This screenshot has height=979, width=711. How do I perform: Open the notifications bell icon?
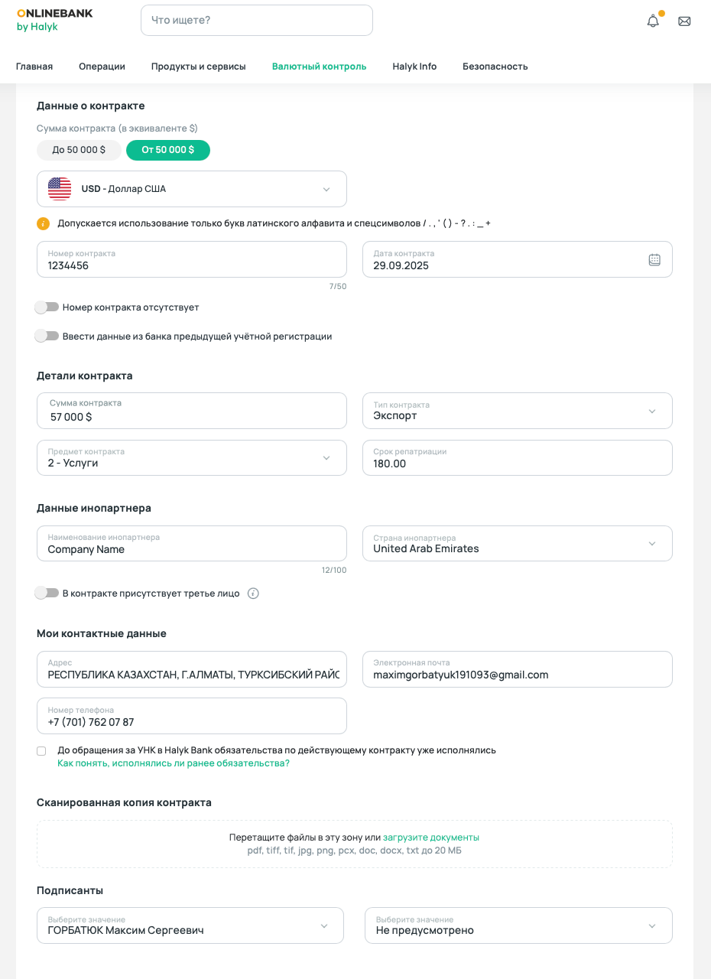653,21
